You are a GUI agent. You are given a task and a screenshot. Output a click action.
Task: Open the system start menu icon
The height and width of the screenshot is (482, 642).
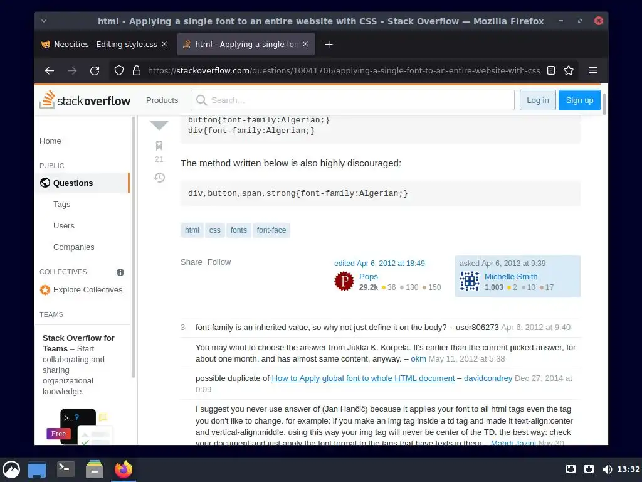coord(11,469)
